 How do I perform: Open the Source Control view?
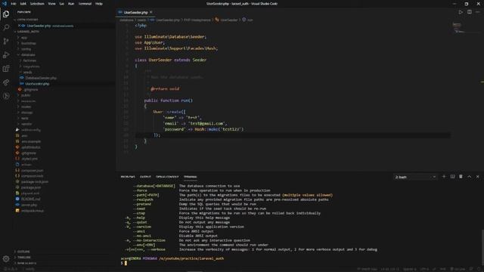[x=6, y=41]
